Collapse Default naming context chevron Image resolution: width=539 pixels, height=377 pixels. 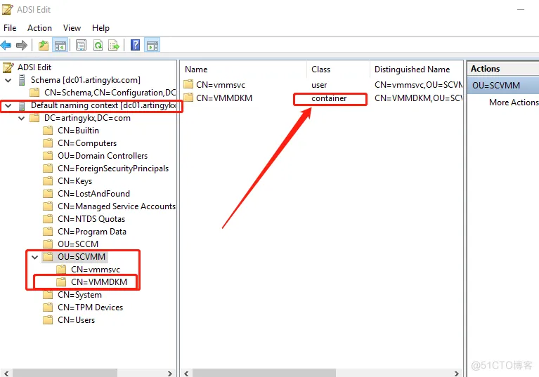8,106
